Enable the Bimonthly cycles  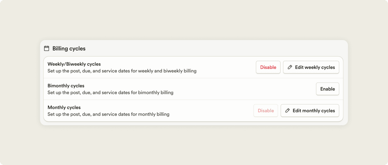[x=327, y=89]
